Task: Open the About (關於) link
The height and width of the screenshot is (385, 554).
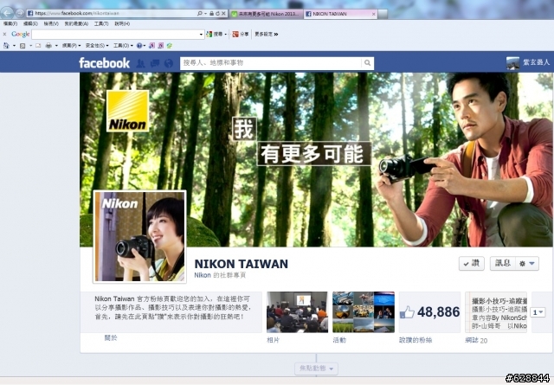Action: (x=111, y=338)
